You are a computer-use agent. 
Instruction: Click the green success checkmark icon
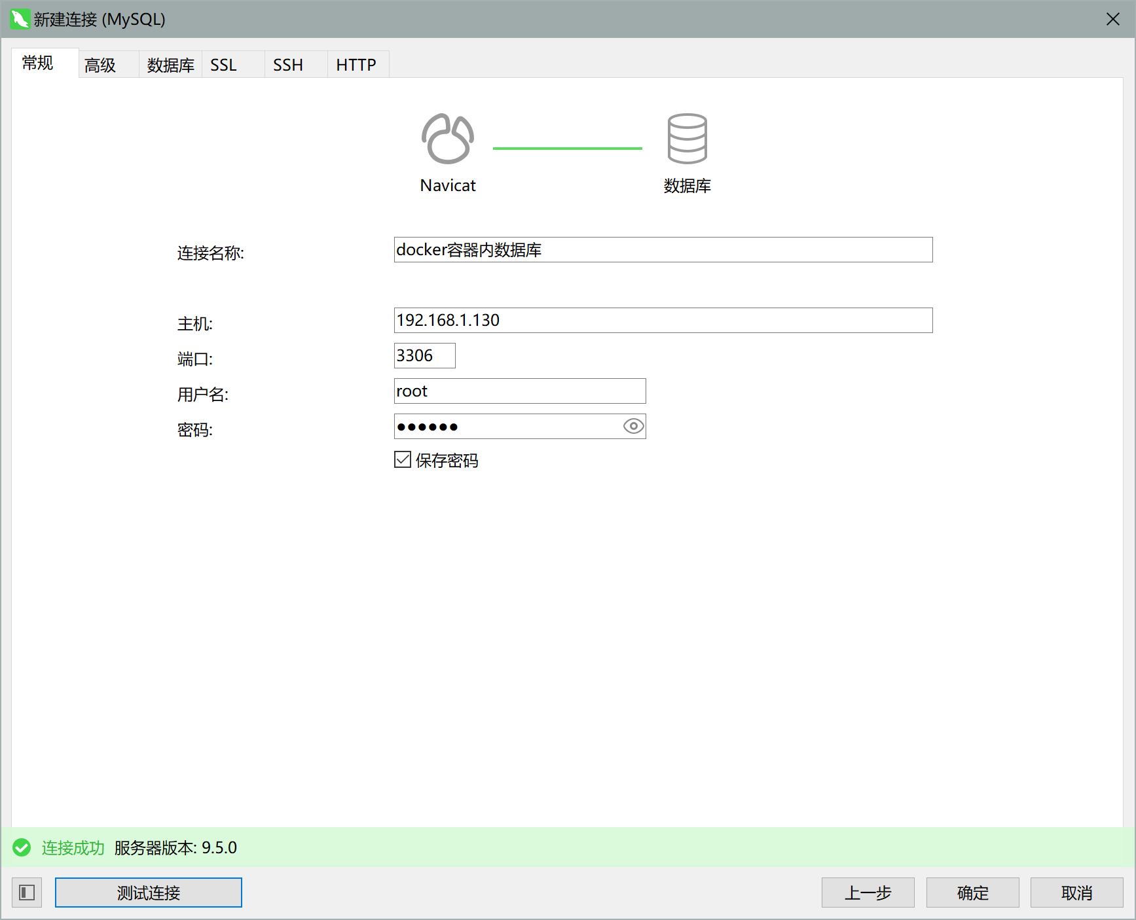(22, 847)
